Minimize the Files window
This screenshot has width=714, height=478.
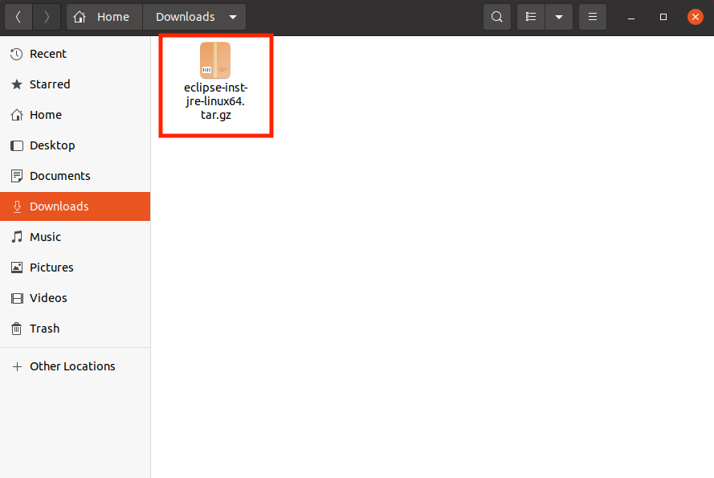[x=631, y=18]
